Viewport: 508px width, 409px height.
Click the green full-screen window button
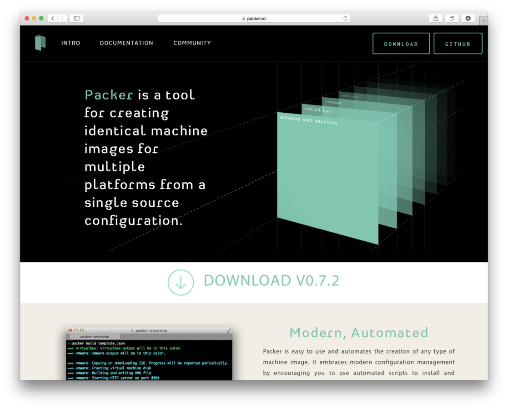coord(41,19)
